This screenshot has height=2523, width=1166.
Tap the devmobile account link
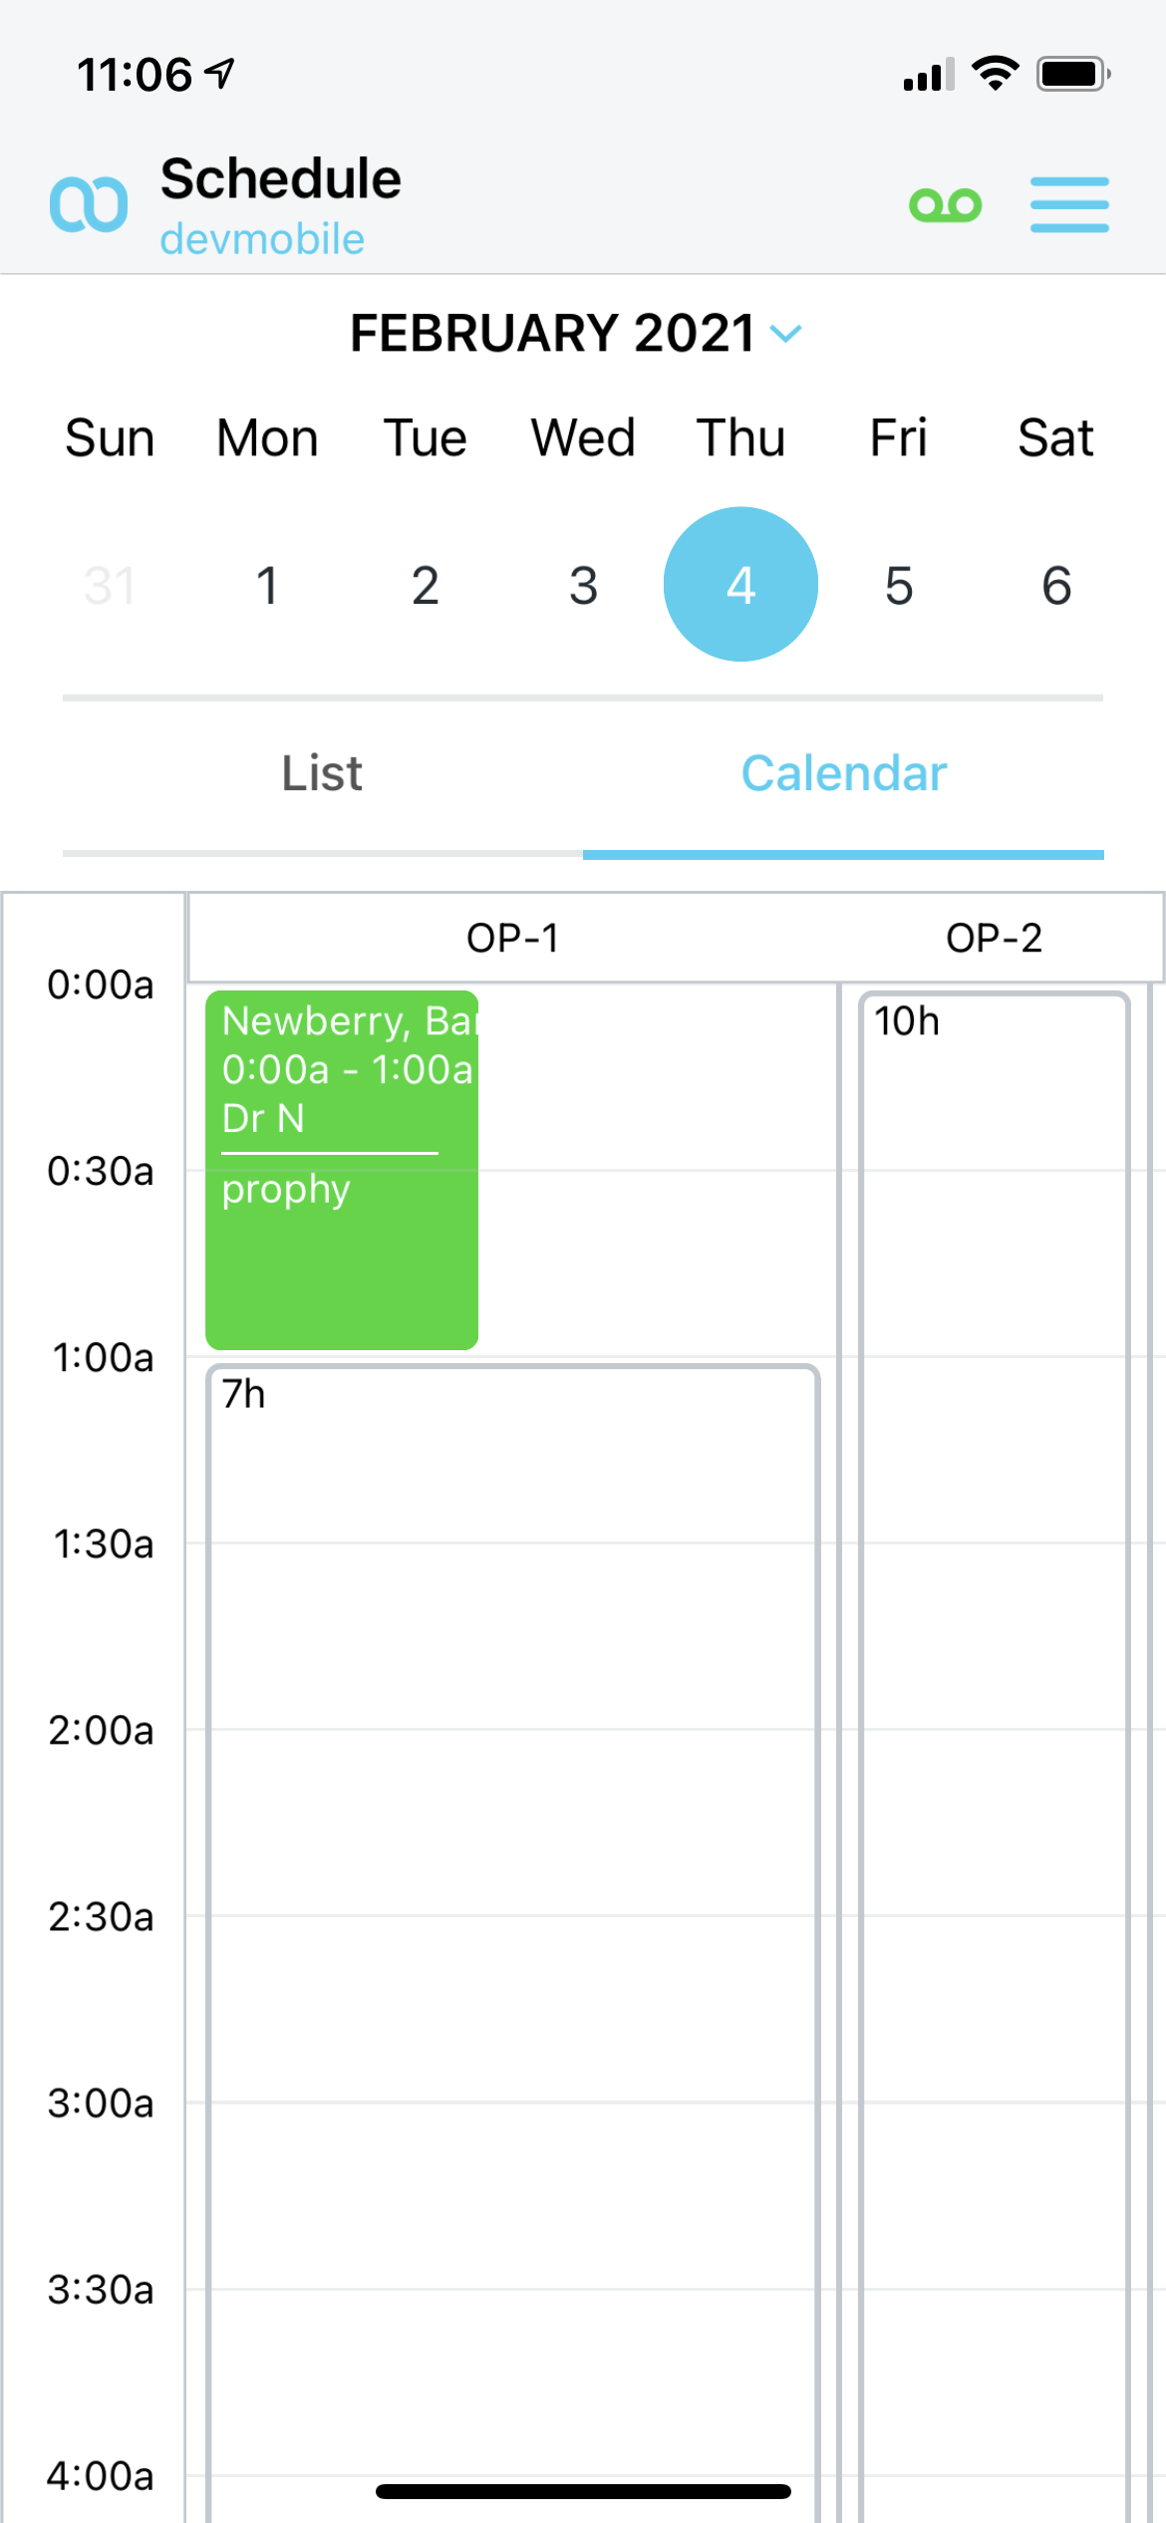pyautogui.click(x=262, y=240)
